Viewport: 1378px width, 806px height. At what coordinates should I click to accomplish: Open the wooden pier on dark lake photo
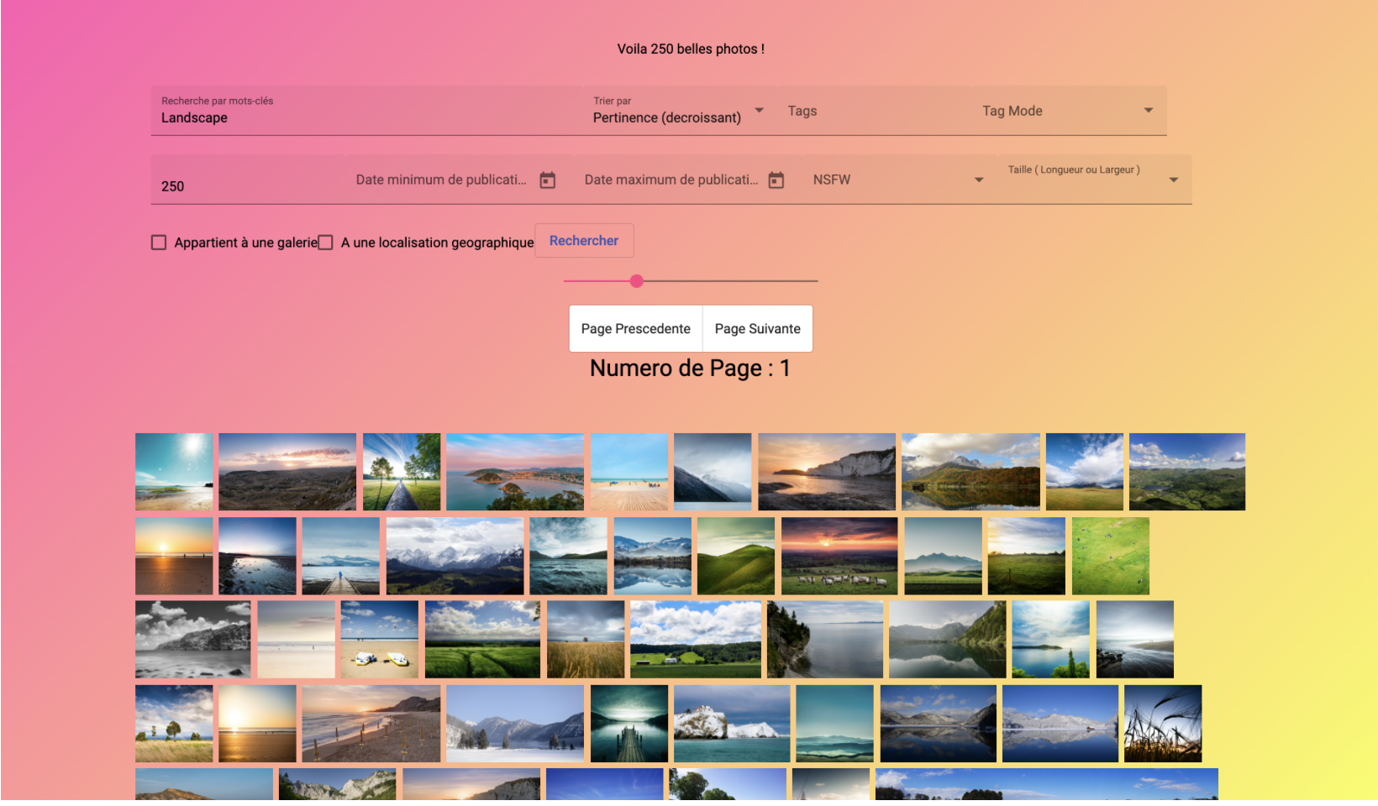tap(629, 724)
